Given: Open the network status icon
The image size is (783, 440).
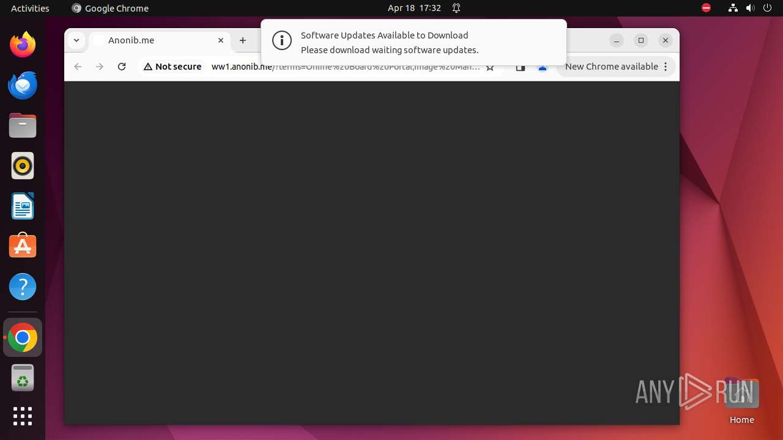Looking at the screenshot, I should point(733,8).
